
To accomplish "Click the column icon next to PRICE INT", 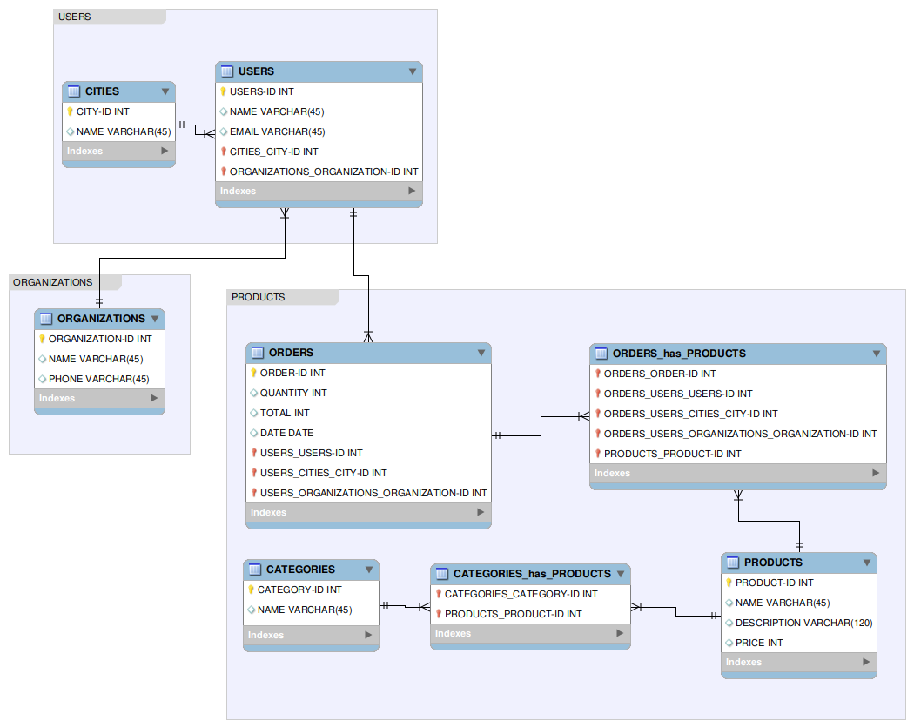I will [x=730, y=643].
